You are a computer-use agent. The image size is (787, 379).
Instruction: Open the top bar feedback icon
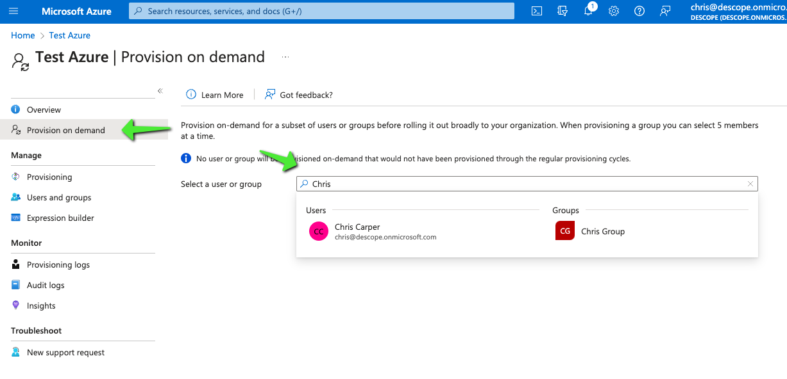pos(665,11)
